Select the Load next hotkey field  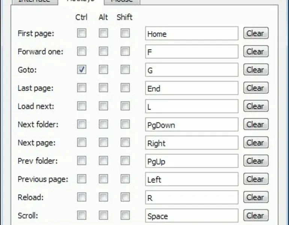pos(191,106)
